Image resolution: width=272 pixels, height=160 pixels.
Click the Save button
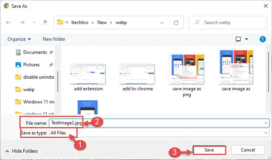pyautogui.click(x=209, y=150)
